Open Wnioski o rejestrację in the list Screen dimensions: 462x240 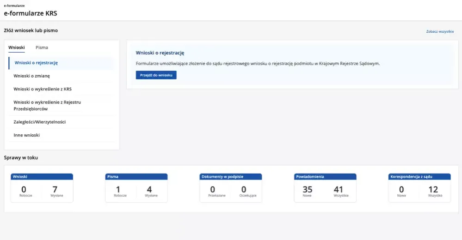click(36, 63)
